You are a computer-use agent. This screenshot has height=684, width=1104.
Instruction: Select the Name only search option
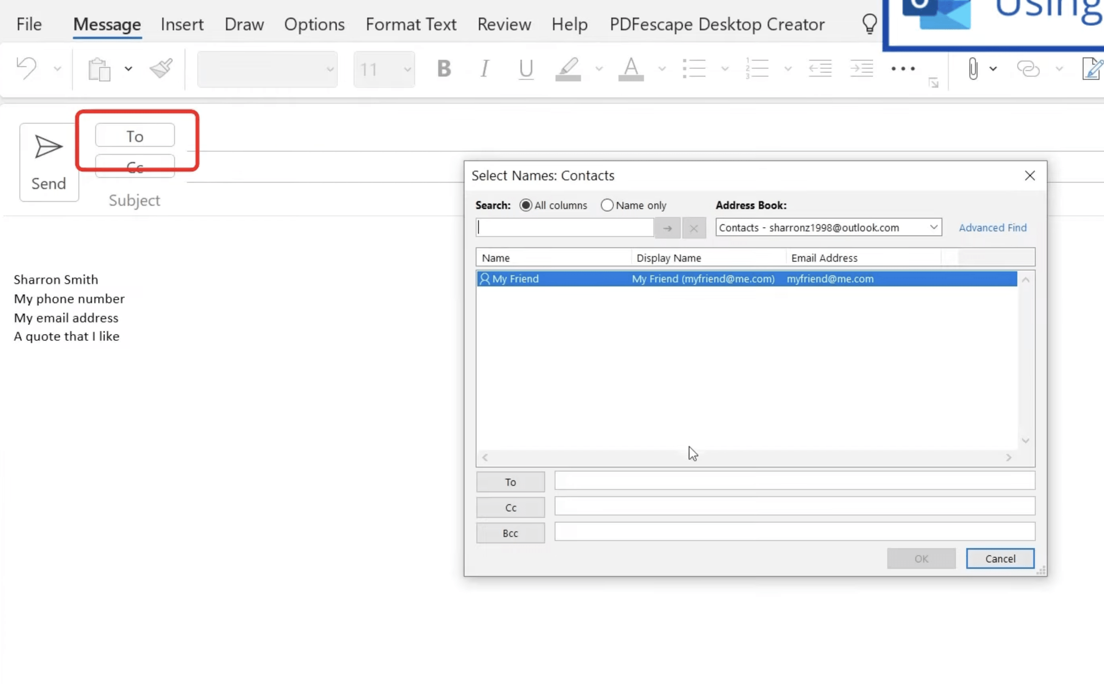click(633, 205)
